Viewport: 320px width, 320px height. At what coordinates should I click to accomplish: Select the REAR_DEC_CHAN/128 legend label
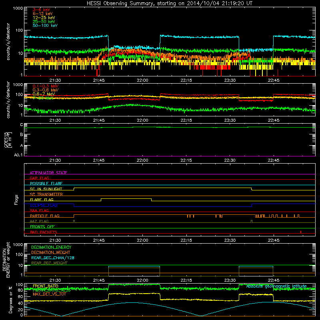click(53, 258)
